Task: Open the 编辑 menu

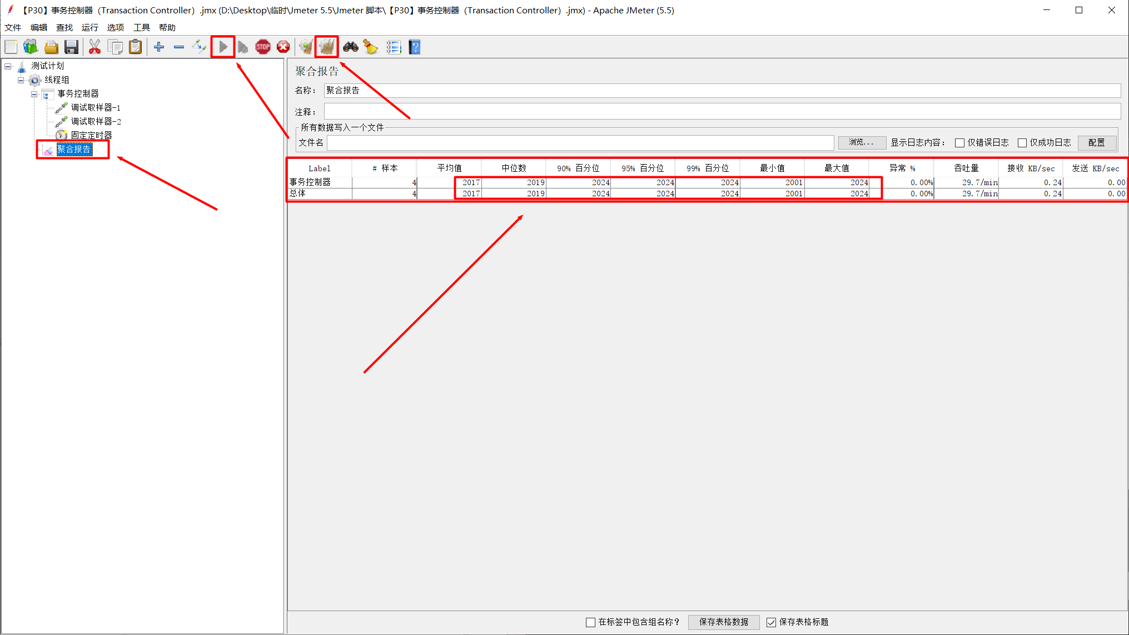Action: tap(39, 27)
